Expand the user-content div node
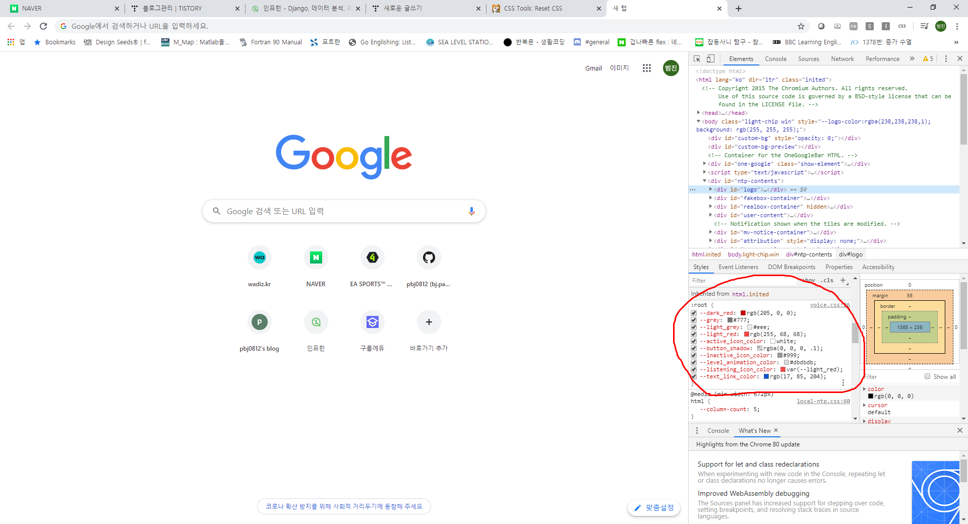 (x=710, y=215)
